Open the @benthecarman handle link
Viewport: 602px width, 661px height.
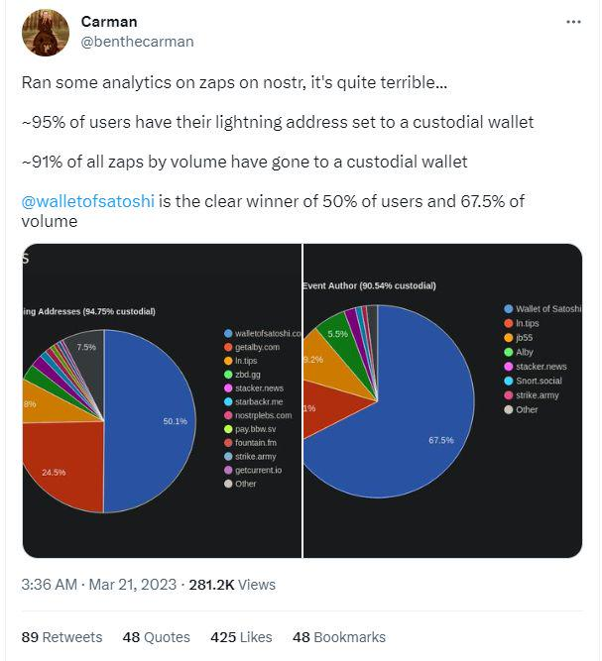point(137,42)
